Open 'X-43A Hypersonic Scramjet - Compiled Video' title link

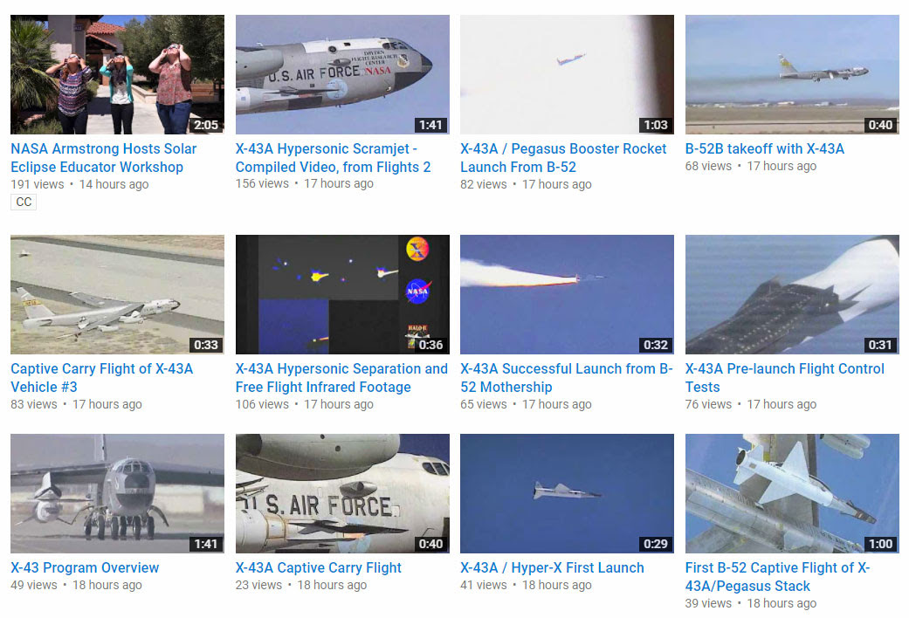tap(333, 158)
